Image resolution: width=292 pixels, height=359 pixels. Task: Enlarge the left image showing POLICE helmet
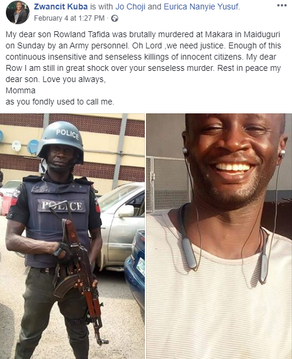72,236
